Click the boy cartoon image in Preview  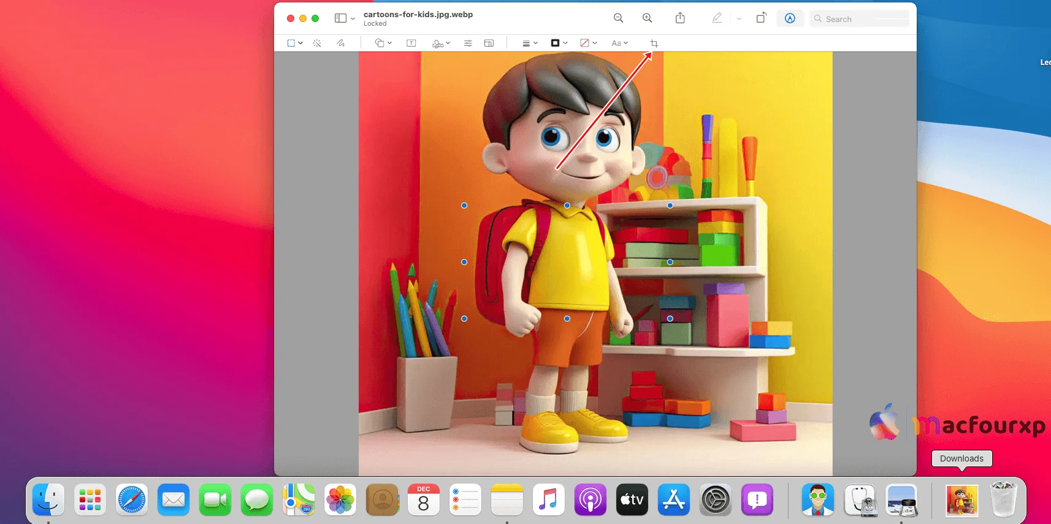click(595, 264)
